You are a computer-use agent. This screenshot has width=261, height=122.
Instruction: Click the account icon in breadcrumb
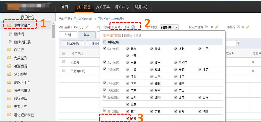[75, 19]
